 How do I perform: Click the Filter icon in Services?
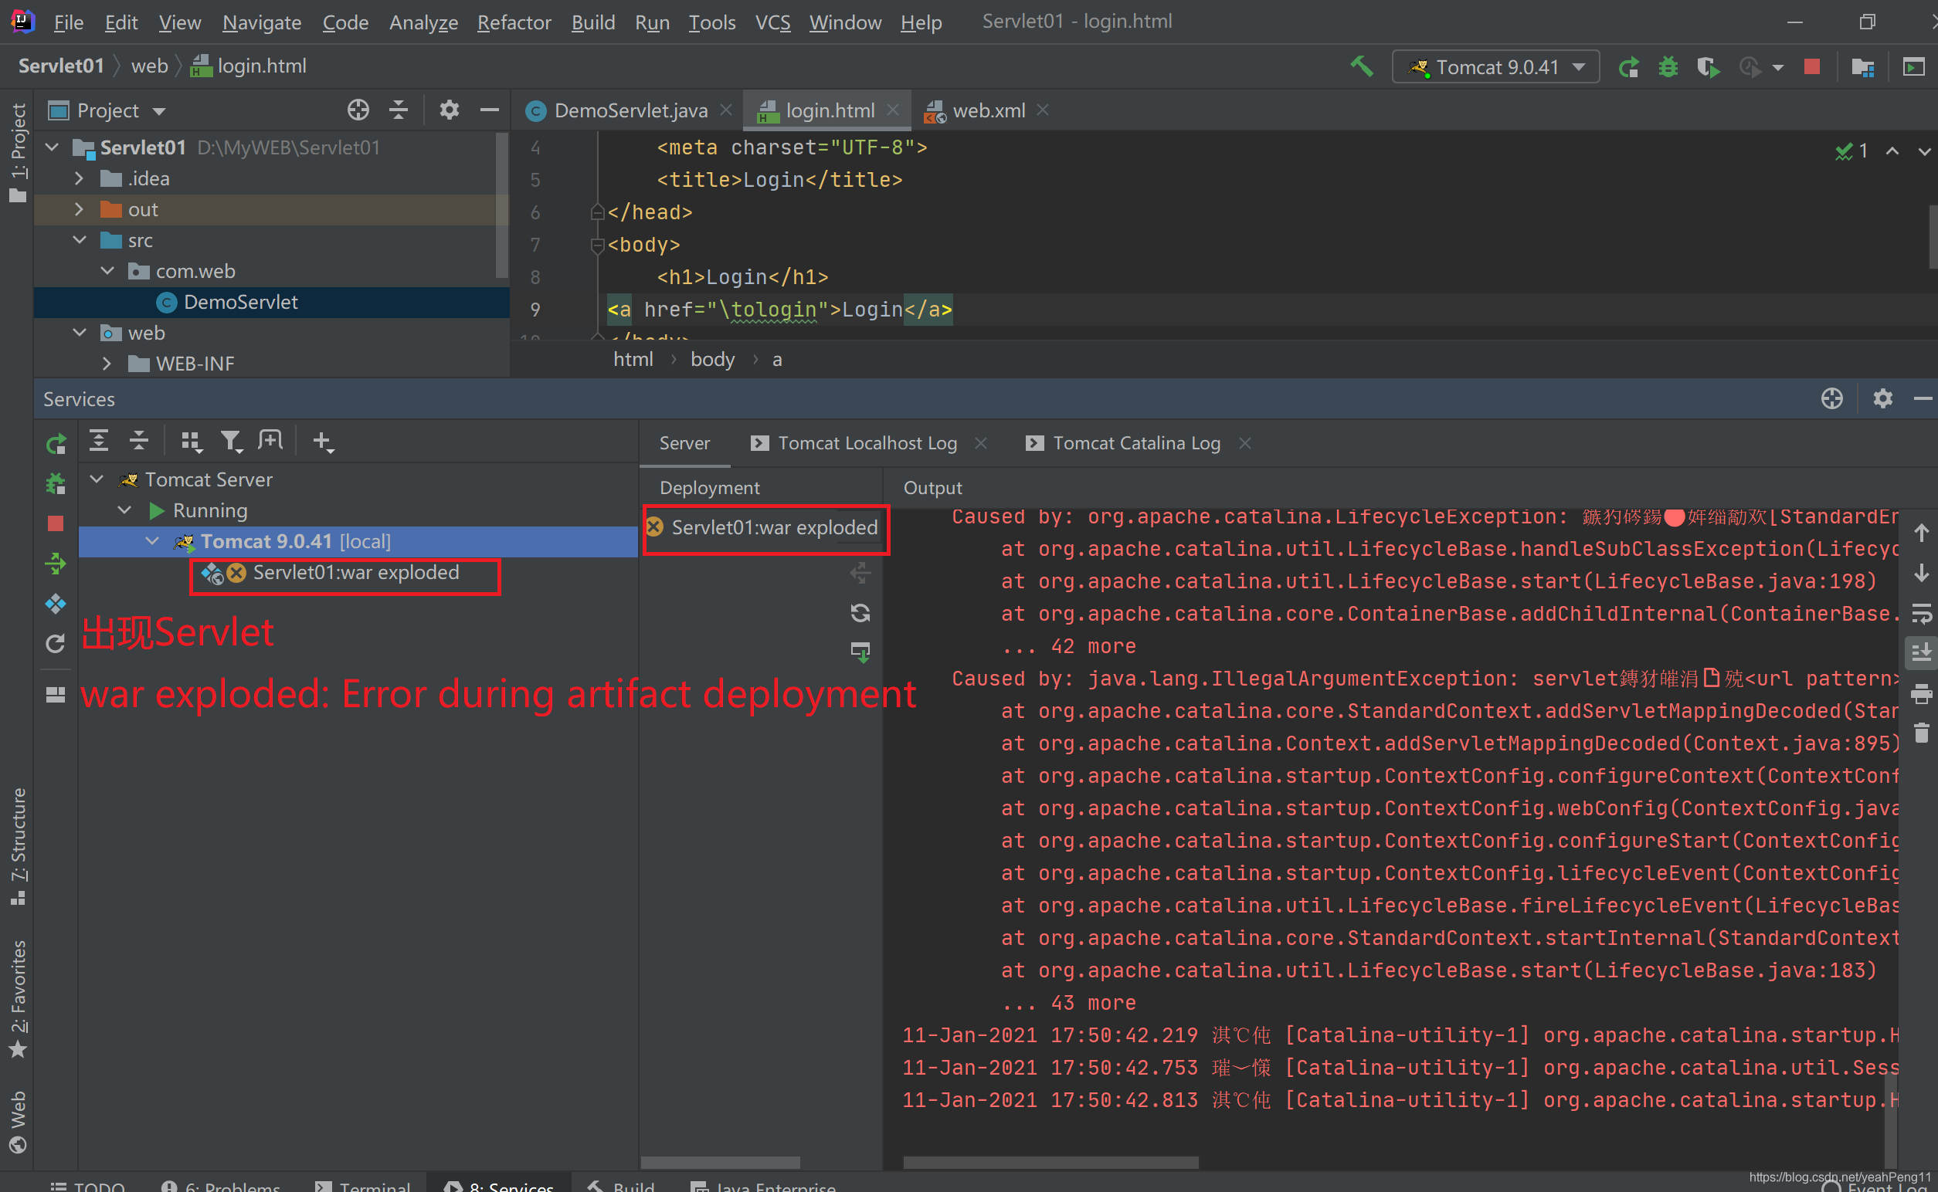pos(231,442)
